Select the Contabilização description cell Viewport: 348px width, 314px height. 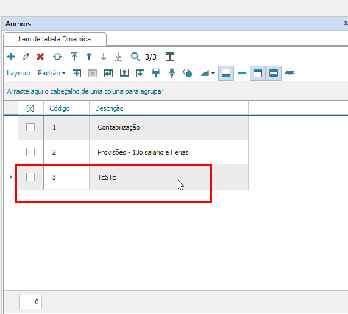point(169,127)
